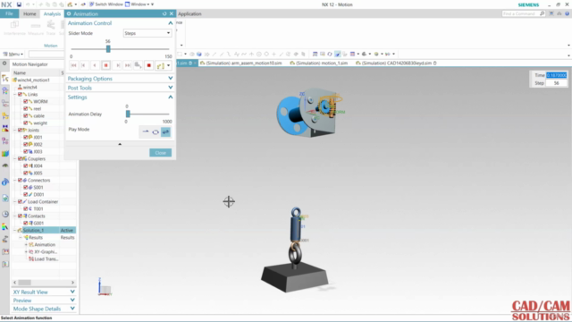
Task: Click the History clock icon in resource bar
Action: point(5,215)
